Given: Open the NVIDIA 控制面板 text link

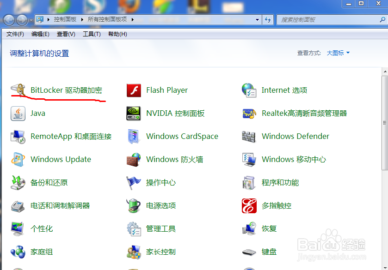Looking at the screenshot, I should pyautogui.click(x=175, y=114).
